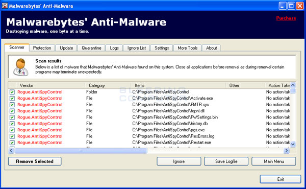Open the Update tab
306x189 pixels.
coord(66,48)
